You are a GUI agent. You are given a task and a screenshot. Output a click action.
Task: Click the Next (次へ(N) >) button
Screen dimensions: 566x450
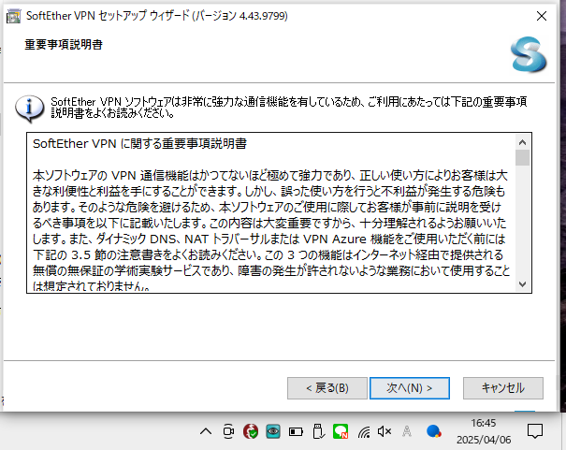410,388
